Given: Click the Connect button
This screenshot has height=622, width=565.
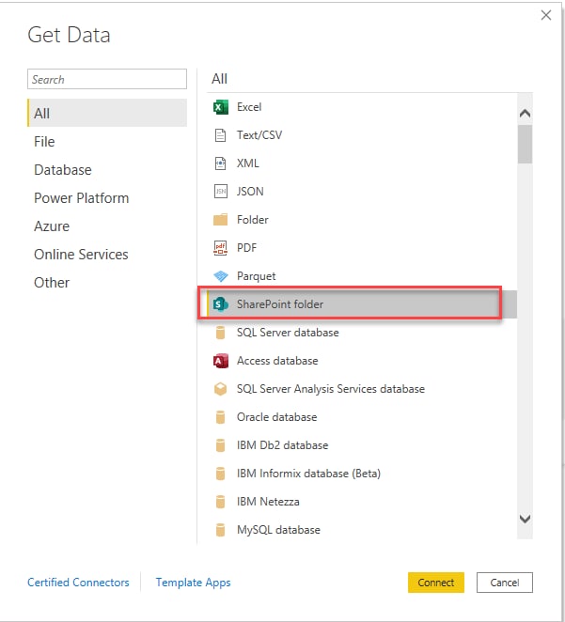Looking at the screenshot, I should coord(435,583).
